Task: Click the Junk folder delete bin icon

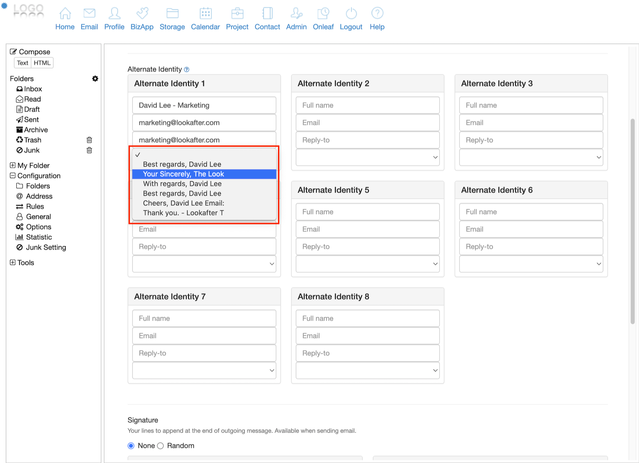Action: tap(89, 150)
